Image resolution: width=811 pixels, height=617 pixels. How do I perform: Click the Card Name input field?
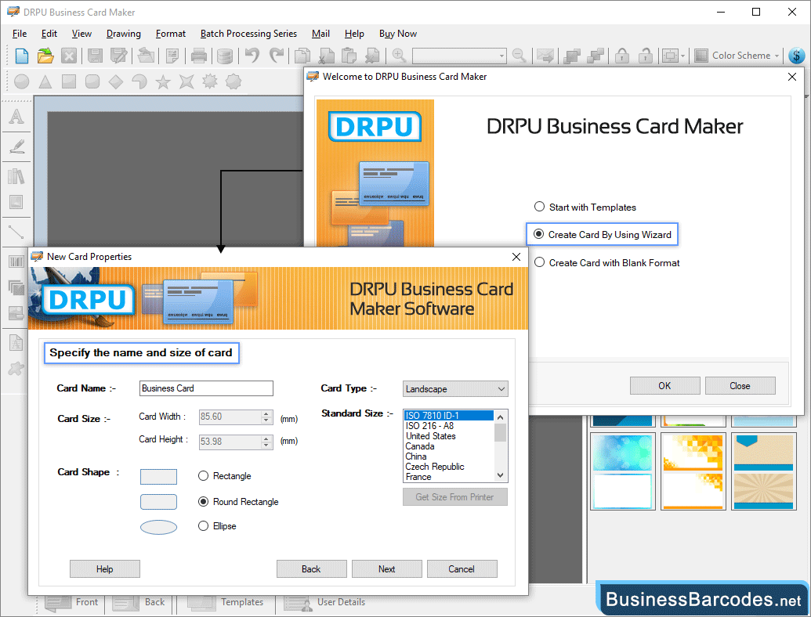coord(206,388)
